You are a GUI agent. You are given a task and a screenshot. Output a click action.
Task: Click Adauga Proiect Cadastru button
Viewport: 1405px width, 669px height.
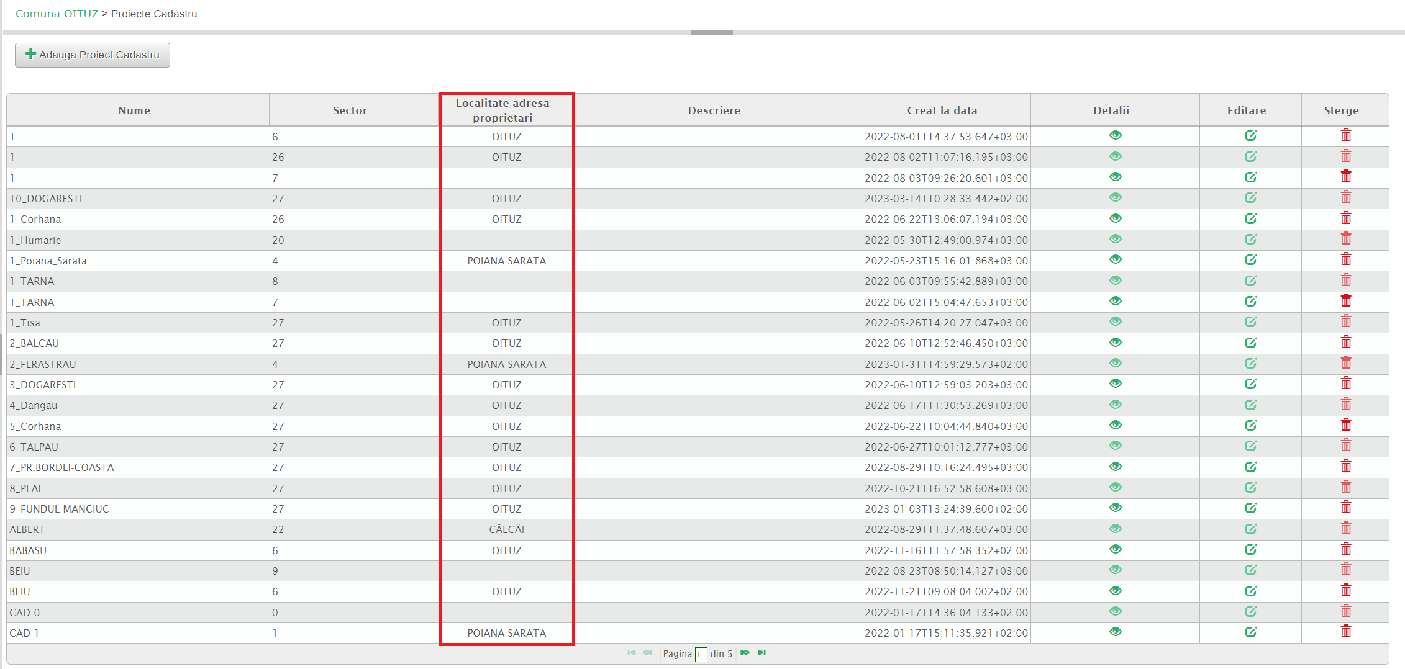point(93,55)
